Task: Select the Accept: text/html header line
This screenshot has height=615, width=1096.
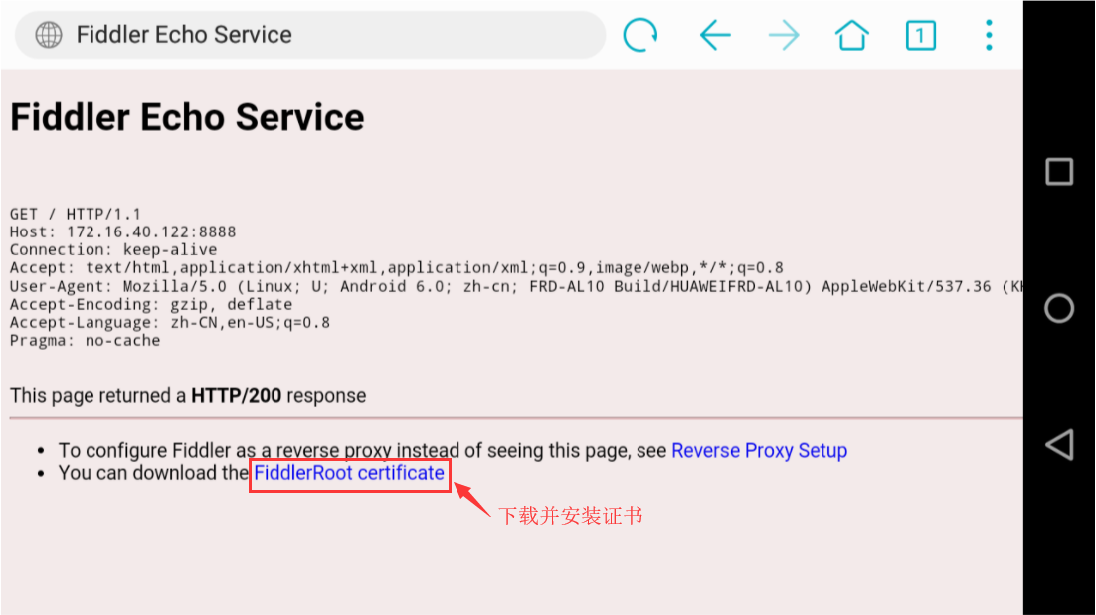Action: pyautogui.click(x=396, y=268)
